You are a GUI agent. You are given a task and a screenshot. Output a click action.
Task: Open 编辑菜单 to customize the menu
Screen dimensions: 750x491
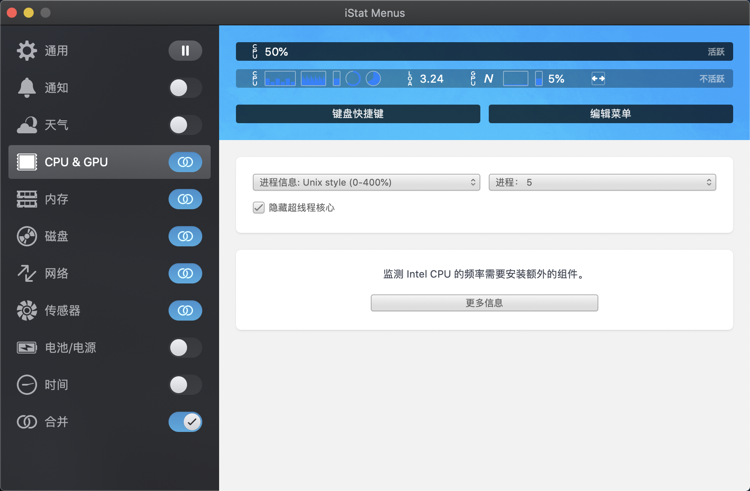point(610,113)
